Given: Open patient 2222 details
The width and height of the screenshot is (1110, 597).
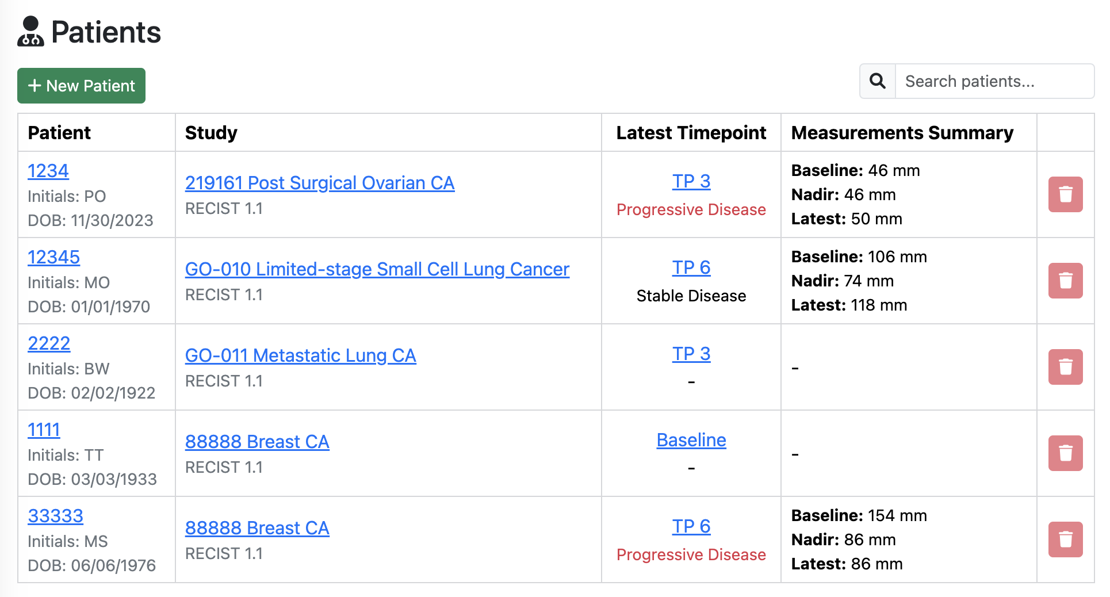Looking at the screenshot, I should pos(49,343).
